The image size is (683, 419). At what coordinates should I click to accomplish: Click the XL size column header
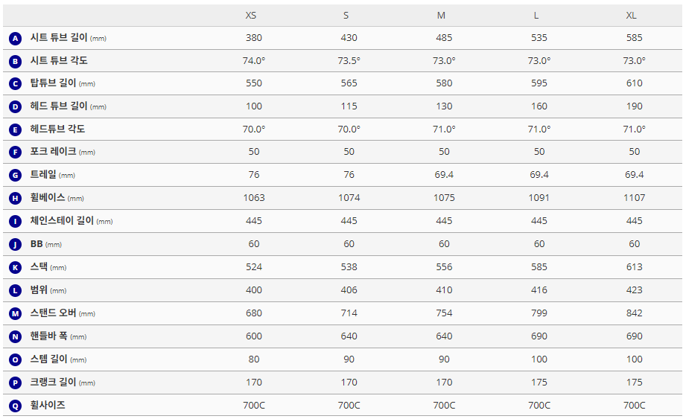tap(634, 16)
